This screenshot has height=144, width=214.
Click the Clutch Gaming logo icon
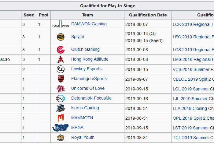pos(61,50)
